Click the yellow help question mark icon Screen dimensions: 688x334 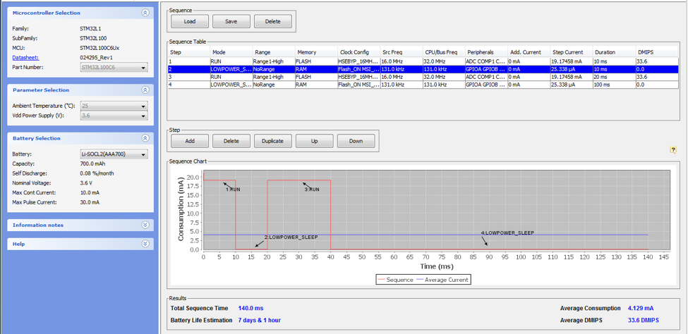coord(672,150)
